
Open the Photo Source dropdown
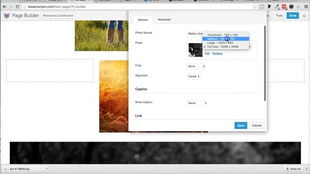coord(195,33)
